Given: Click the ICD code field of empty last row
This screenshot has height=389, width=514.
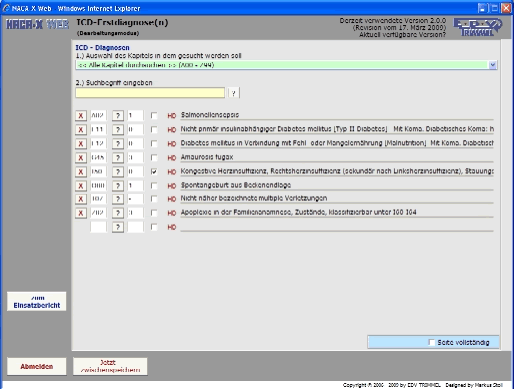Looking at the screenshot, I should click(x=98, y=227).
